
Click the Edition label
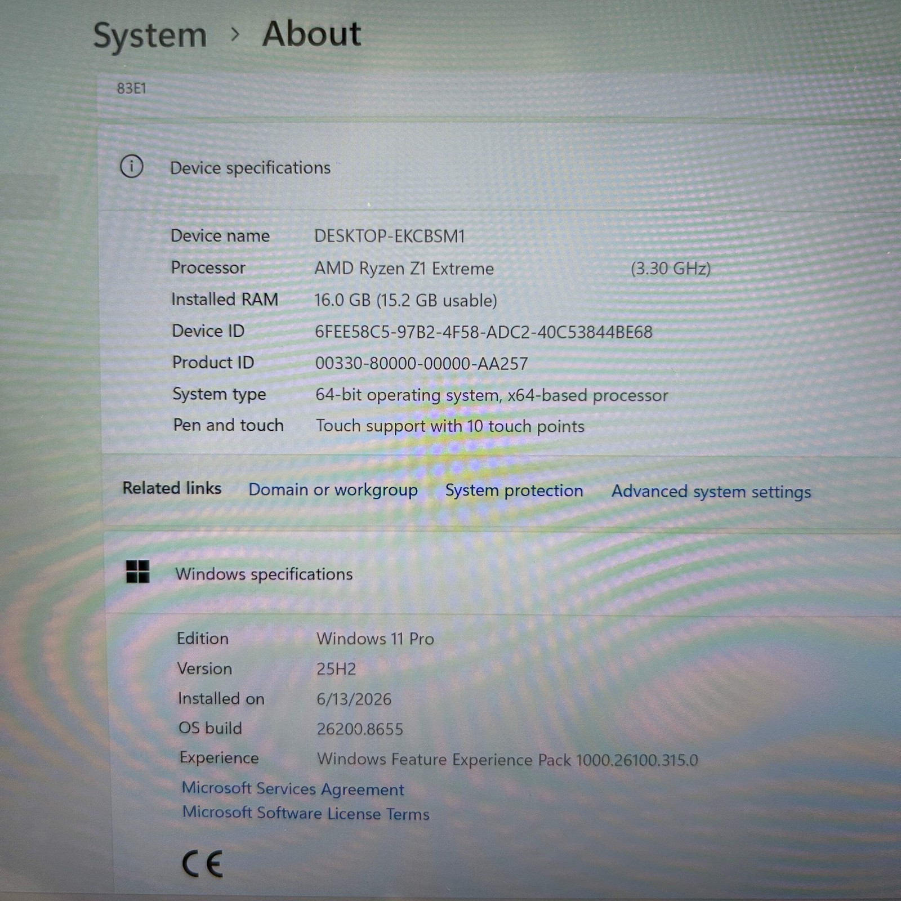pos(203,638)
